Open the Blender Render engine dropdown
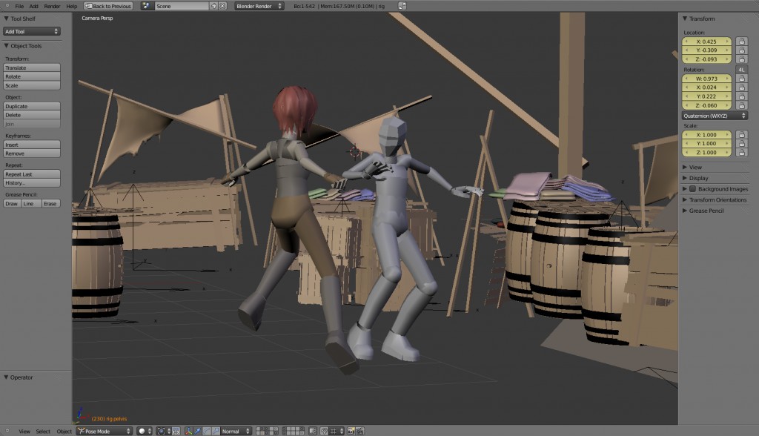The height and width of the screenshot is (436, 759). tap(259, 6)
